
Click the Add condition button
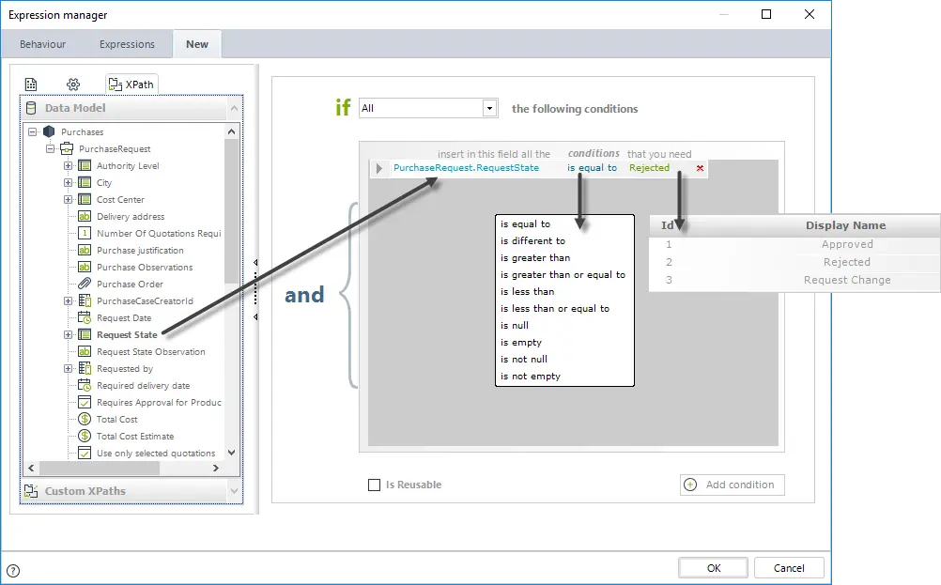click(733, 485)
